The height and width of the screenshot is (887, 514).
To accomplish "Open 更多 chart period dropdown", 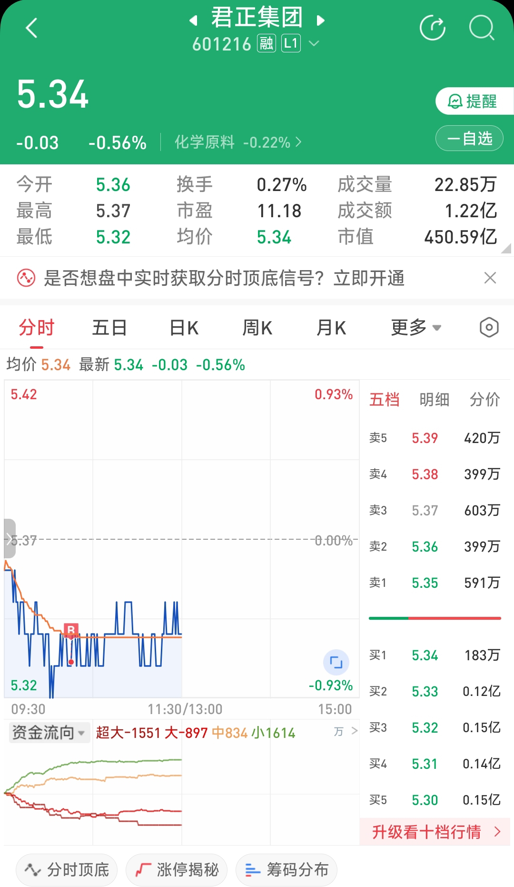I will pos(416,328).
